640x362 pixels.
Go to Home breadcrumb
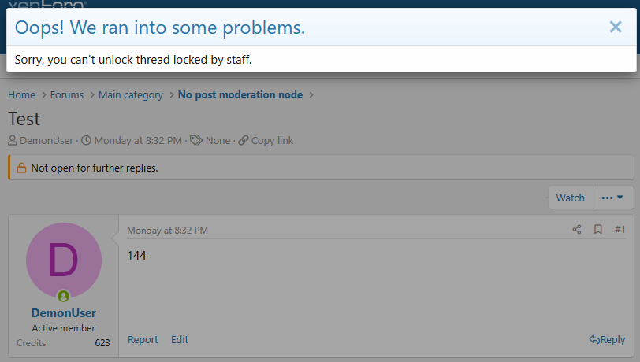(21, 95)
